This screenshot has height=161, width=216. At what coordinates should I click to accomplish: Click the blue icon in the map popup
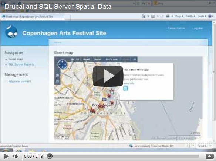pos(125,88)
